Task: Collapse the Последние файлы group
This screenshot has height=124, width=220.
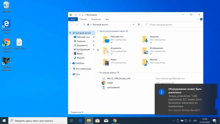Action: [98, 73]
